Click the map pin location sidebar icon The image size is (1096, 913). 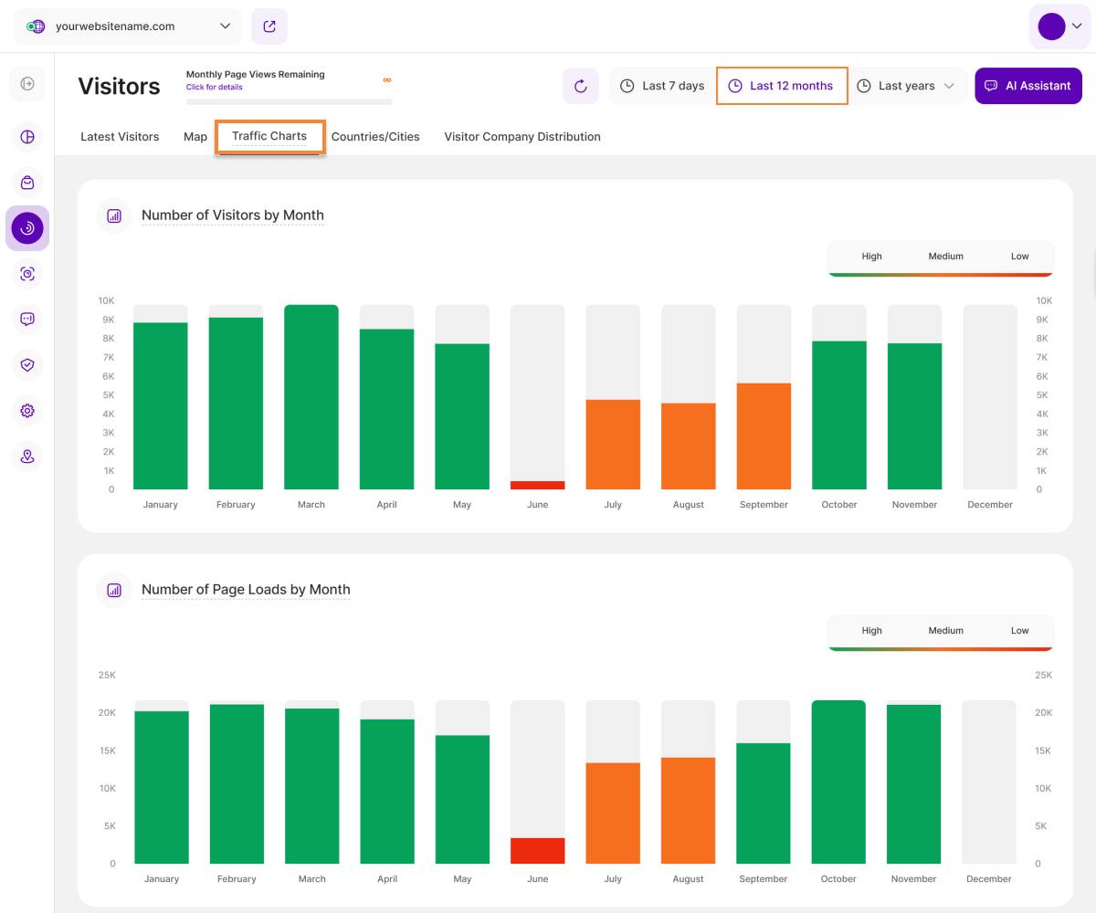pyautogui.click(x=27, y=456)
